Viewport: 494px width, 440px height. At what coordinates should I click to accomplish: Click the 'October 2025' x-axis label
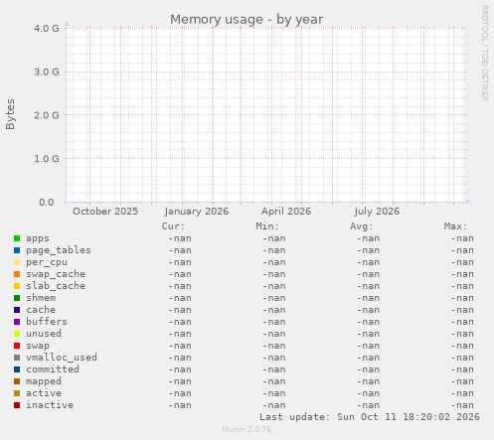[105, 212]
